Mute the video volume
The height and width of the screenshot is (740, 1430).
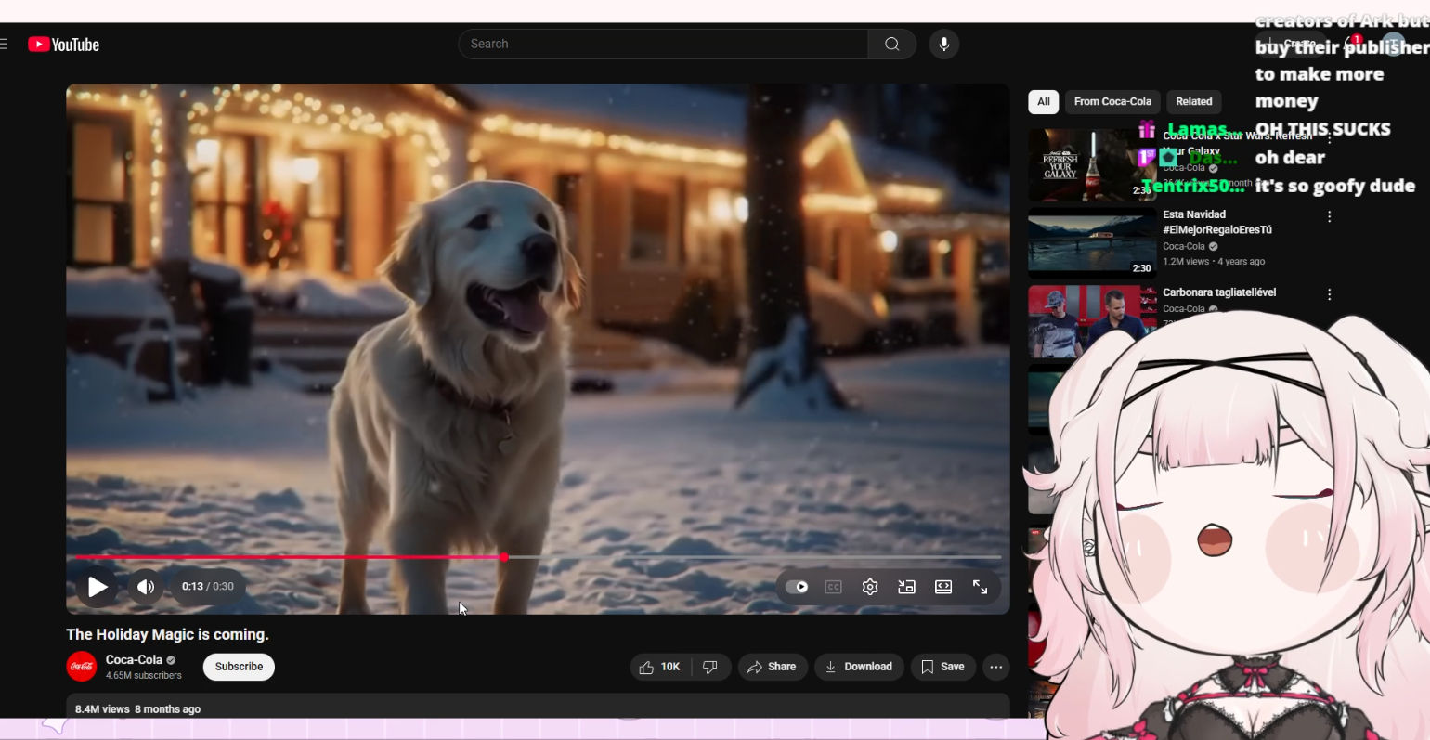pyautogui.click(x=146, y=587)
